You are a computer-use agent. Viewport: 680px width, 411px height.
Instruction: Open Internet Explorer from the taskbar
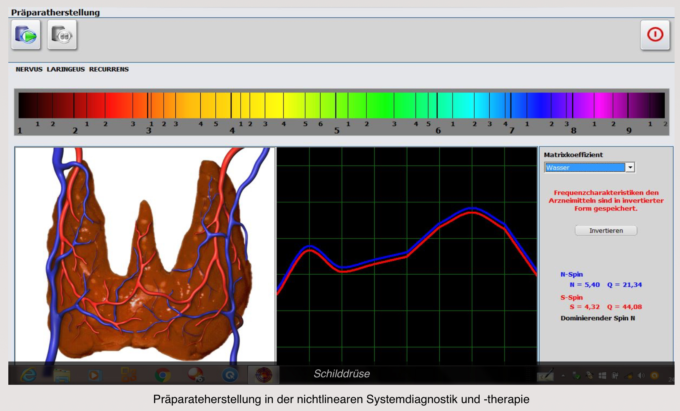pyautogui.click(x=29, y=375)
